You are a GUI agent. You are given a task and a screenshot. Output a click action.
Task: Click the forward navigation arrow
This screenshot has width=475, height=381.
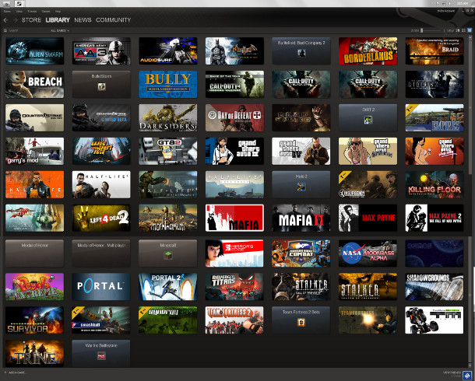click(15, 19)
